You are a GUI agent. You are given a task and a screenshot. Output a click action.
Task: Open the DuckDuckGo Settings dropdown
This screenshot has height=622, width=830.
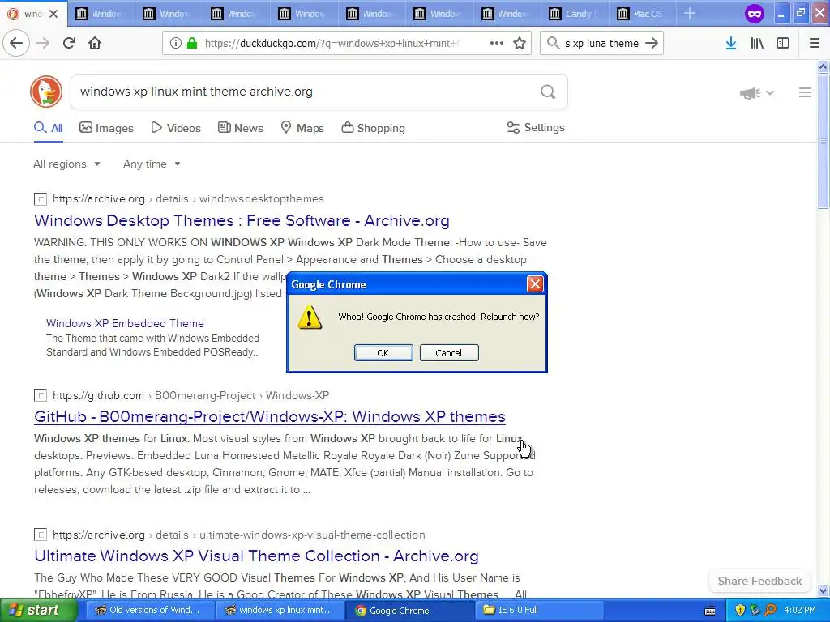click(536, 127)
